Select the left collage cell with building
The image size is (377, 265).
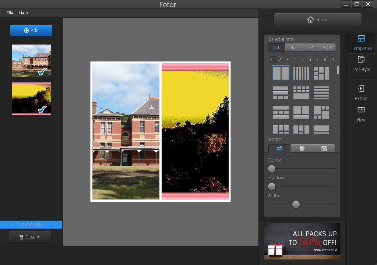click(126, 131)
